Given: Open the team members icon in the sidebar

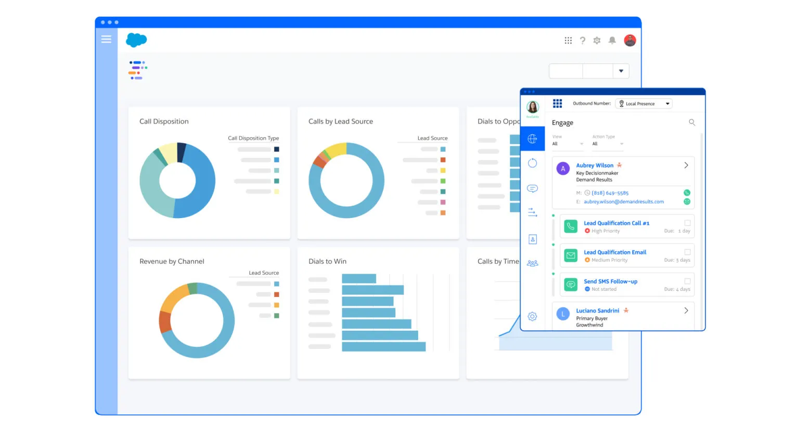Looking at the screenshot, I should 532,263.
